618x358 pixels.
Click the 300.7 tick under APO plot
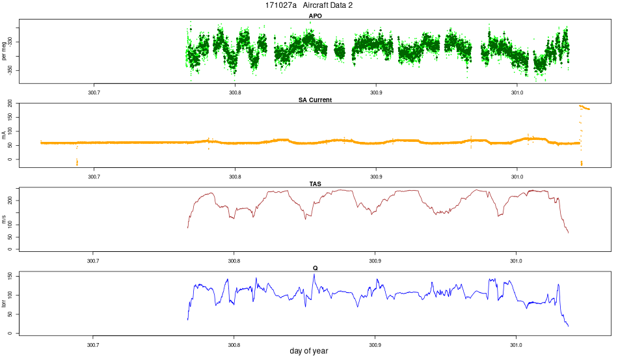94,92
